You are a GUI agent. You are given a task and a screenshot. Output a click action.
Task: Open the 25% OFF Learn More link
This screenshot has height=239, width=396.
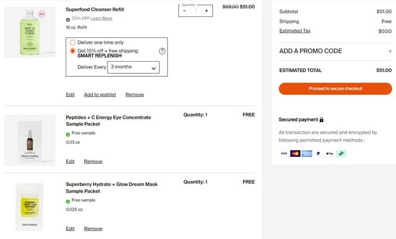pos(101,19)
